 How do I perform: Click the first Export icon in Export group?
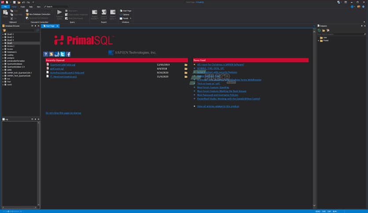(x=95, y=12)
